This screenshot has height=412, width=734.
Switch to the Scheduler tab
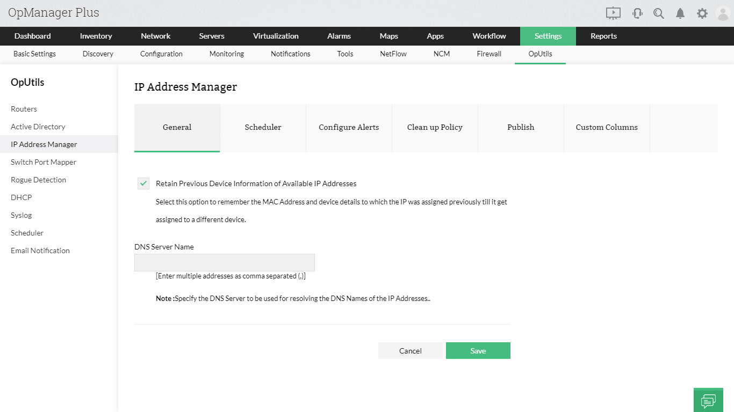(263, 127)
